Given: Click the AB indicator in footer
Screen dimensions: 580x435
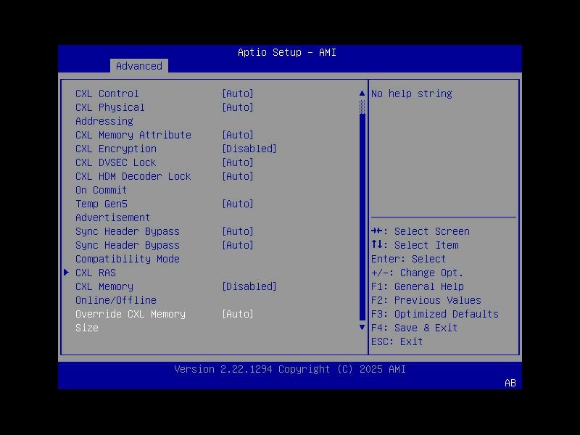Looking at the screenshot, I should pyautogui.click(x=510, y=383).
